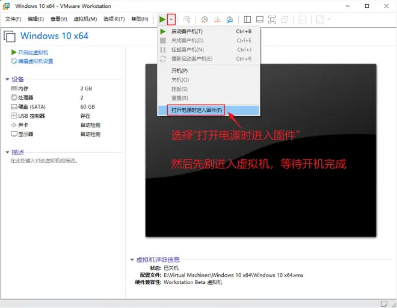Toggle the library sidebar view icon
This screenshot has width=397, height=308.
pyautogui.click(x=247, y=19)
